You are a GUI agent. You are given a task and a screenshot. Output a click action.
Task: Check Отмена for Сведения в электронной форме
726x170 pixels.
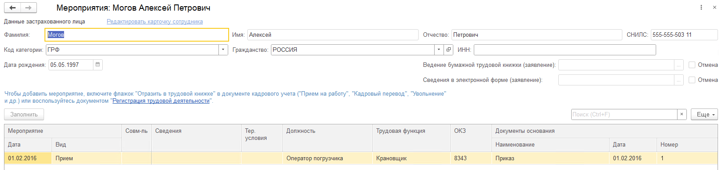(x=692, y=80)
